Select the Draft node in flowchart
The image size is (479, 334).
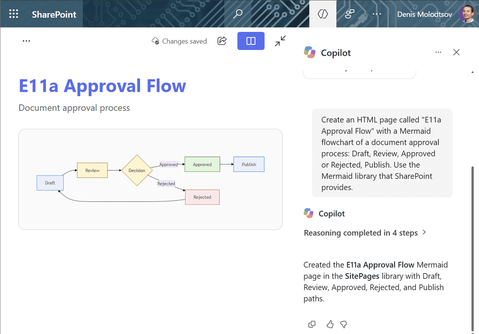pyautogui.click(x=50, y=183)
